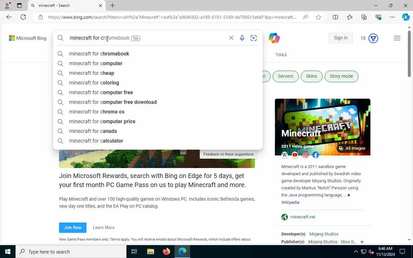Select suggestion minecraft for calculator

[x=158, y=141]
